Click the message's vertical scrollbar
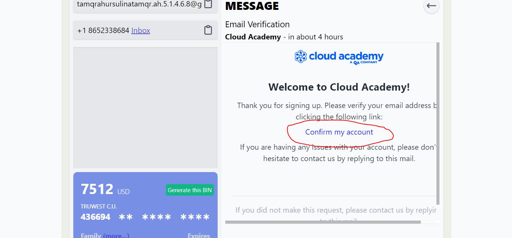The width and height of the screenshot is (512, 238). 438,123
